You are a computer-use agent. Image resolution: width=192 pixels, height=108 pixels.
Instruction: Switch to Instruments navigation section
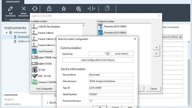(11, 95)
